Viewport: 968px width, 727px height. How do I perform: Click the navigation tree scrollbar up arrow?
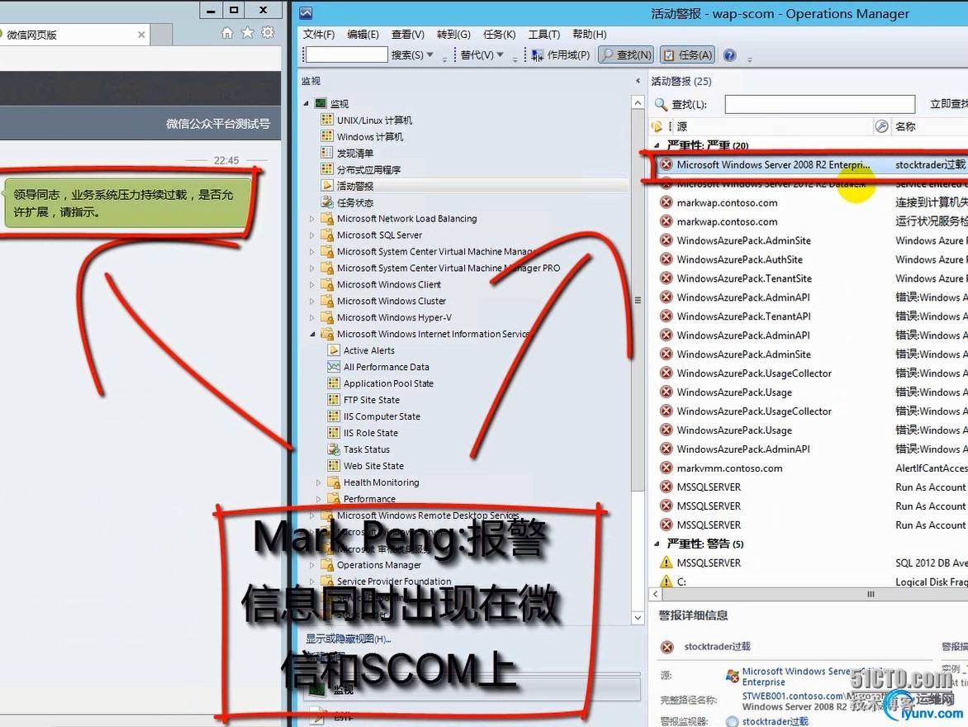pos(638,102)
